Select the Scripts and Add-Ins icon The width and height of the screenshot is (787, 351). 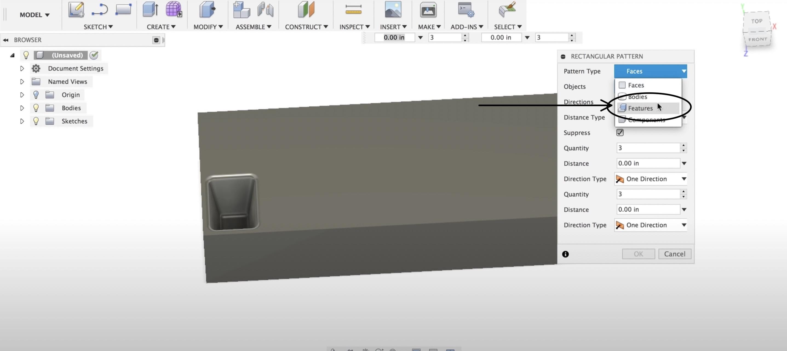[466, 10]
